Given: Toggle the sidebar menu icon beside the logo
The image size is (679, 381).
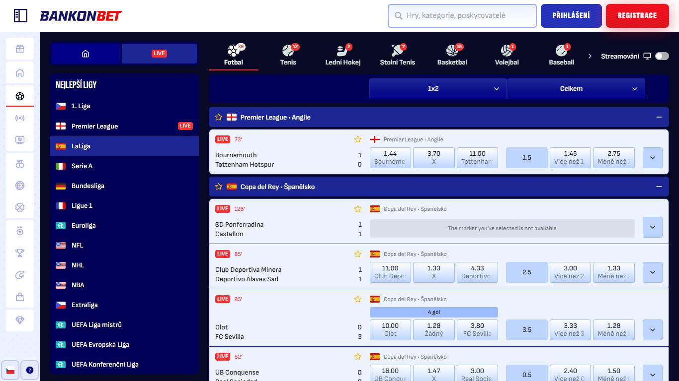Looking at the screenshot, I should point(20,15).
